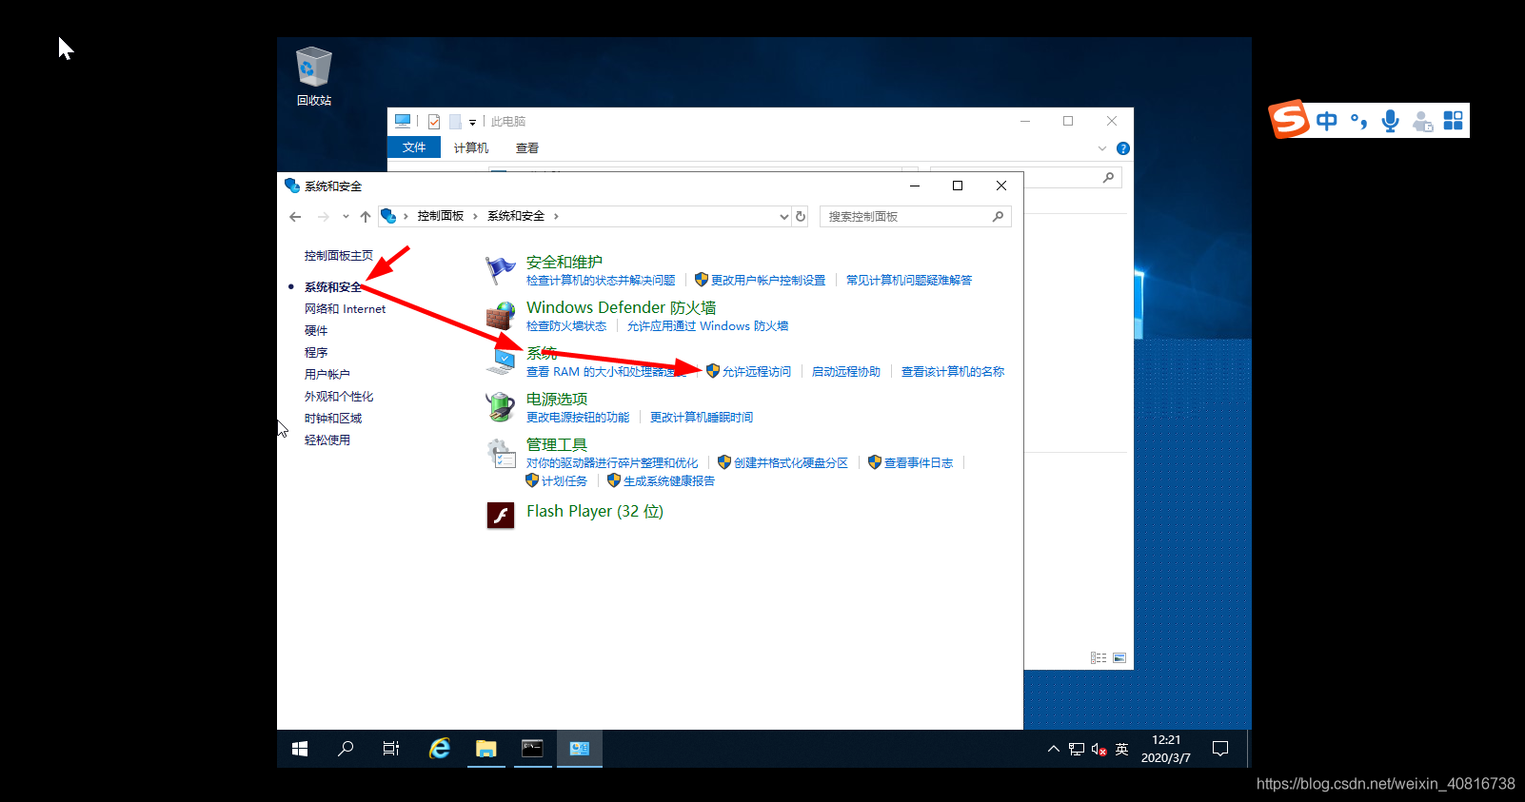1525x802 pixels.
Task: Expand the address bar history dropdown
Action: tap(783, 217)
